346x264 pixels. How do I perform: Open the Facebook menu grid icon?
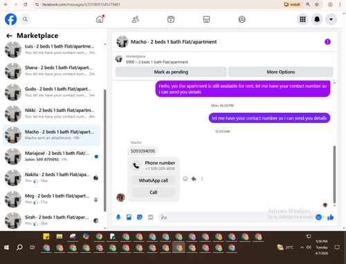click(x=302, y=19)
